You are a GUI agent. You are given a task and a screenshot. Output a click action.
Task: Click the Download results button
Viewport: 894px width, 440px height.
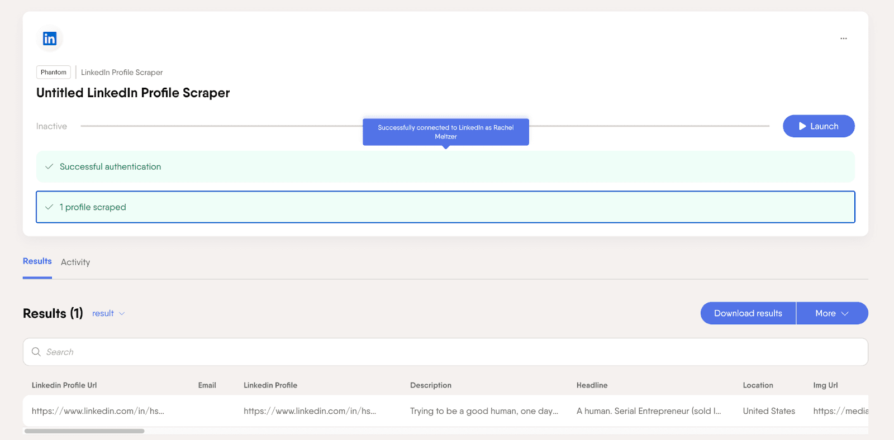click(748, 313)
